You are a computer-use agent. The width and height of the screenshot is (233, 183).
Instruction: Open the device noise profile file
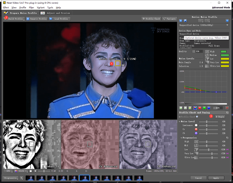[x=181, y=20]
